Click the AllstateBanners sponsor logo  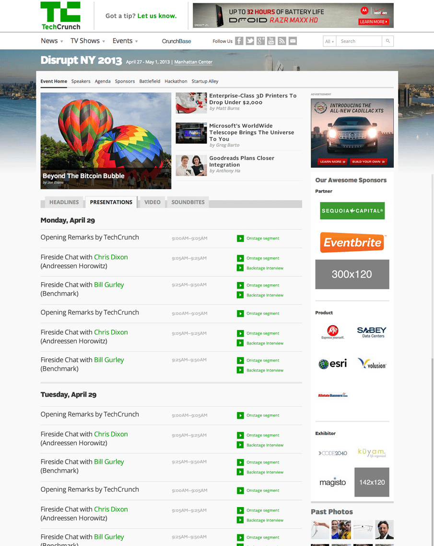tap(333, 395)
